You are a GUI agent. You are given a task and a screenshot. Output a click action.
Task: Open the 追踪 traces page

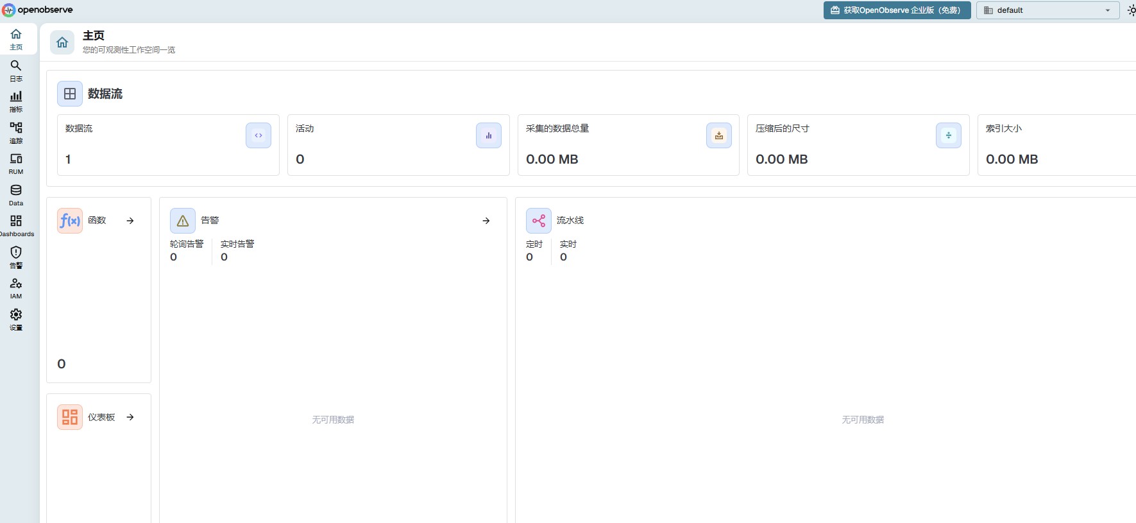click(16, 133)
